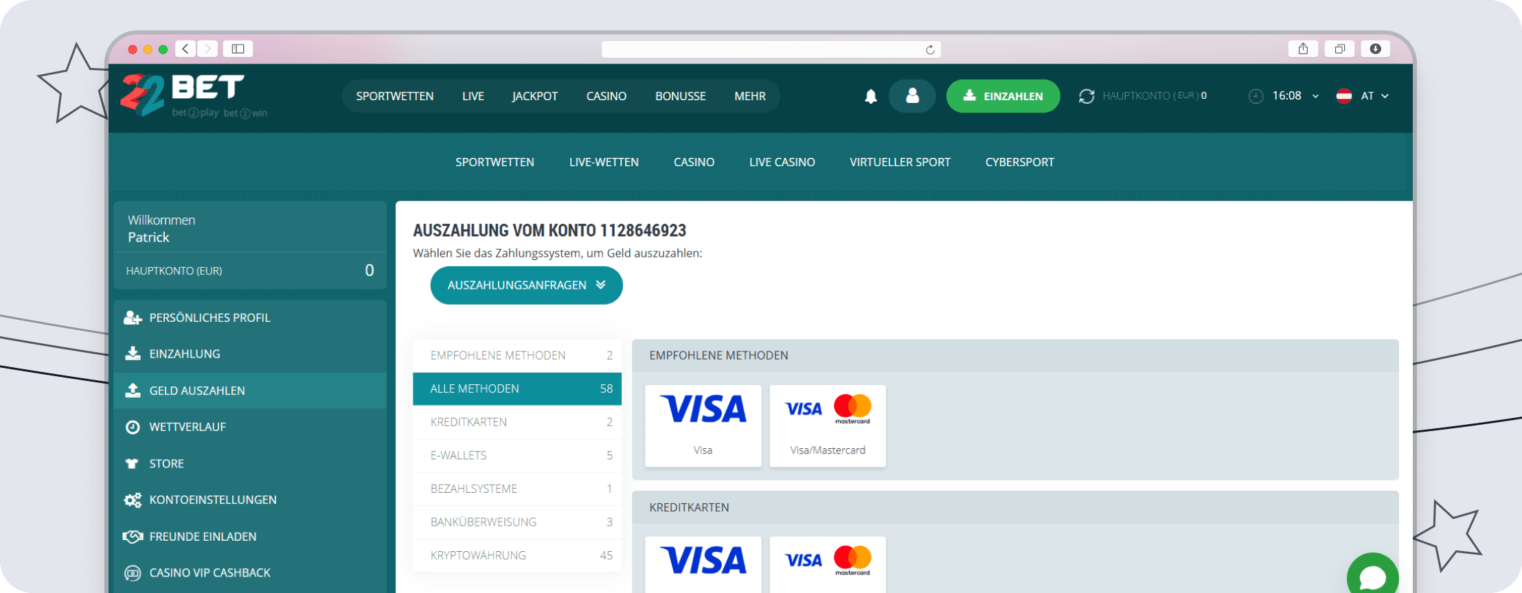Refresh the Hauptkonto balance icon
Image resolution: width=1522 pixels, height=593 pixels.
pyautogui.click(x=1087, y=96)
